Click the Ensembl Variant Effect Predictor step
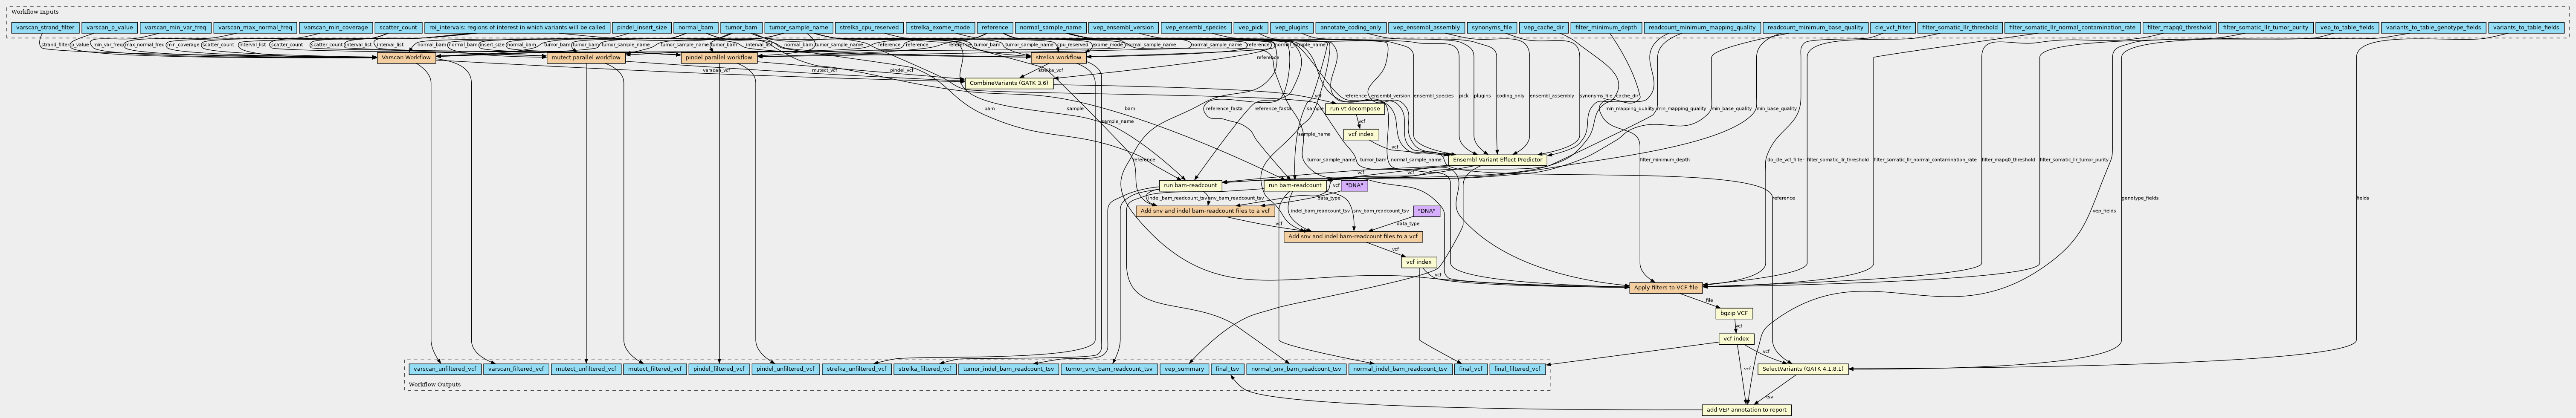 [1497, 160]
